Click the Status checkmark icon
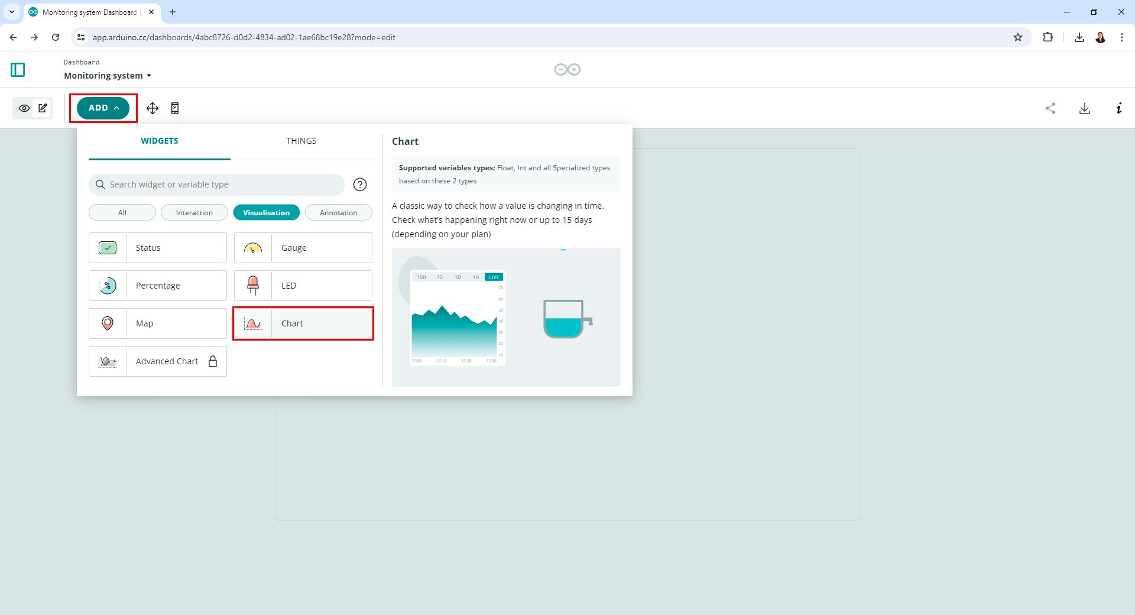1135x615 pixels. (108, 248)
